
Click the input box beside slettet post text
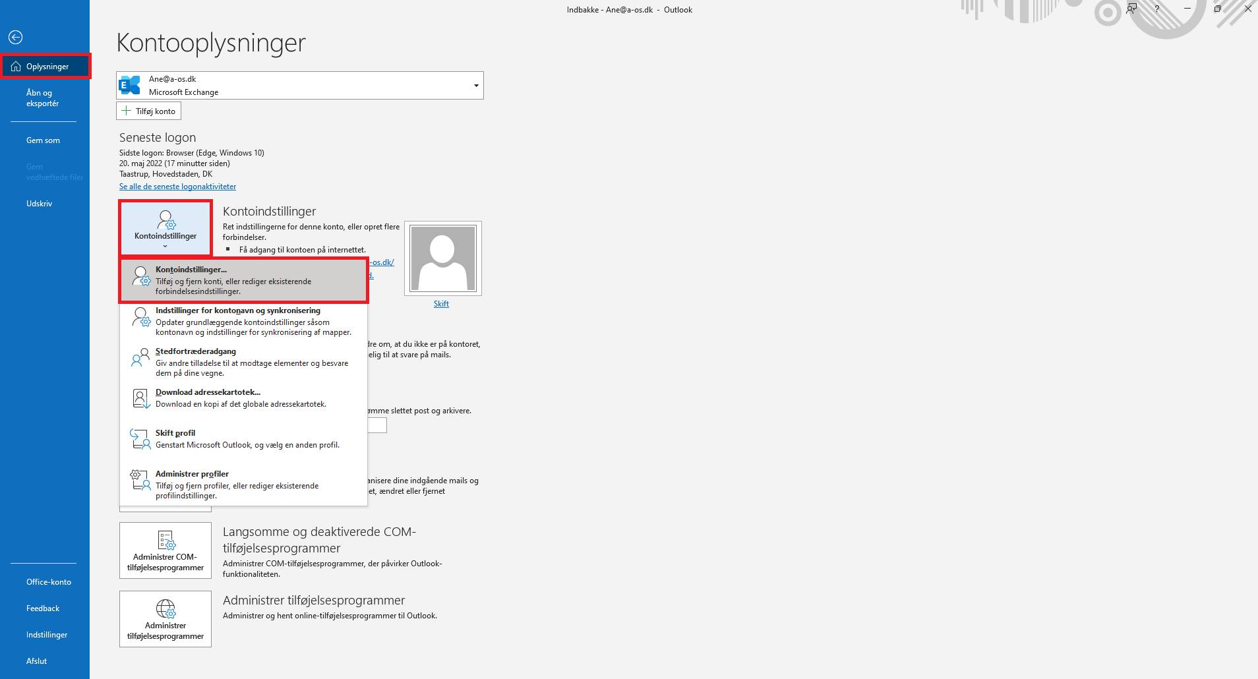pos(377,425)
